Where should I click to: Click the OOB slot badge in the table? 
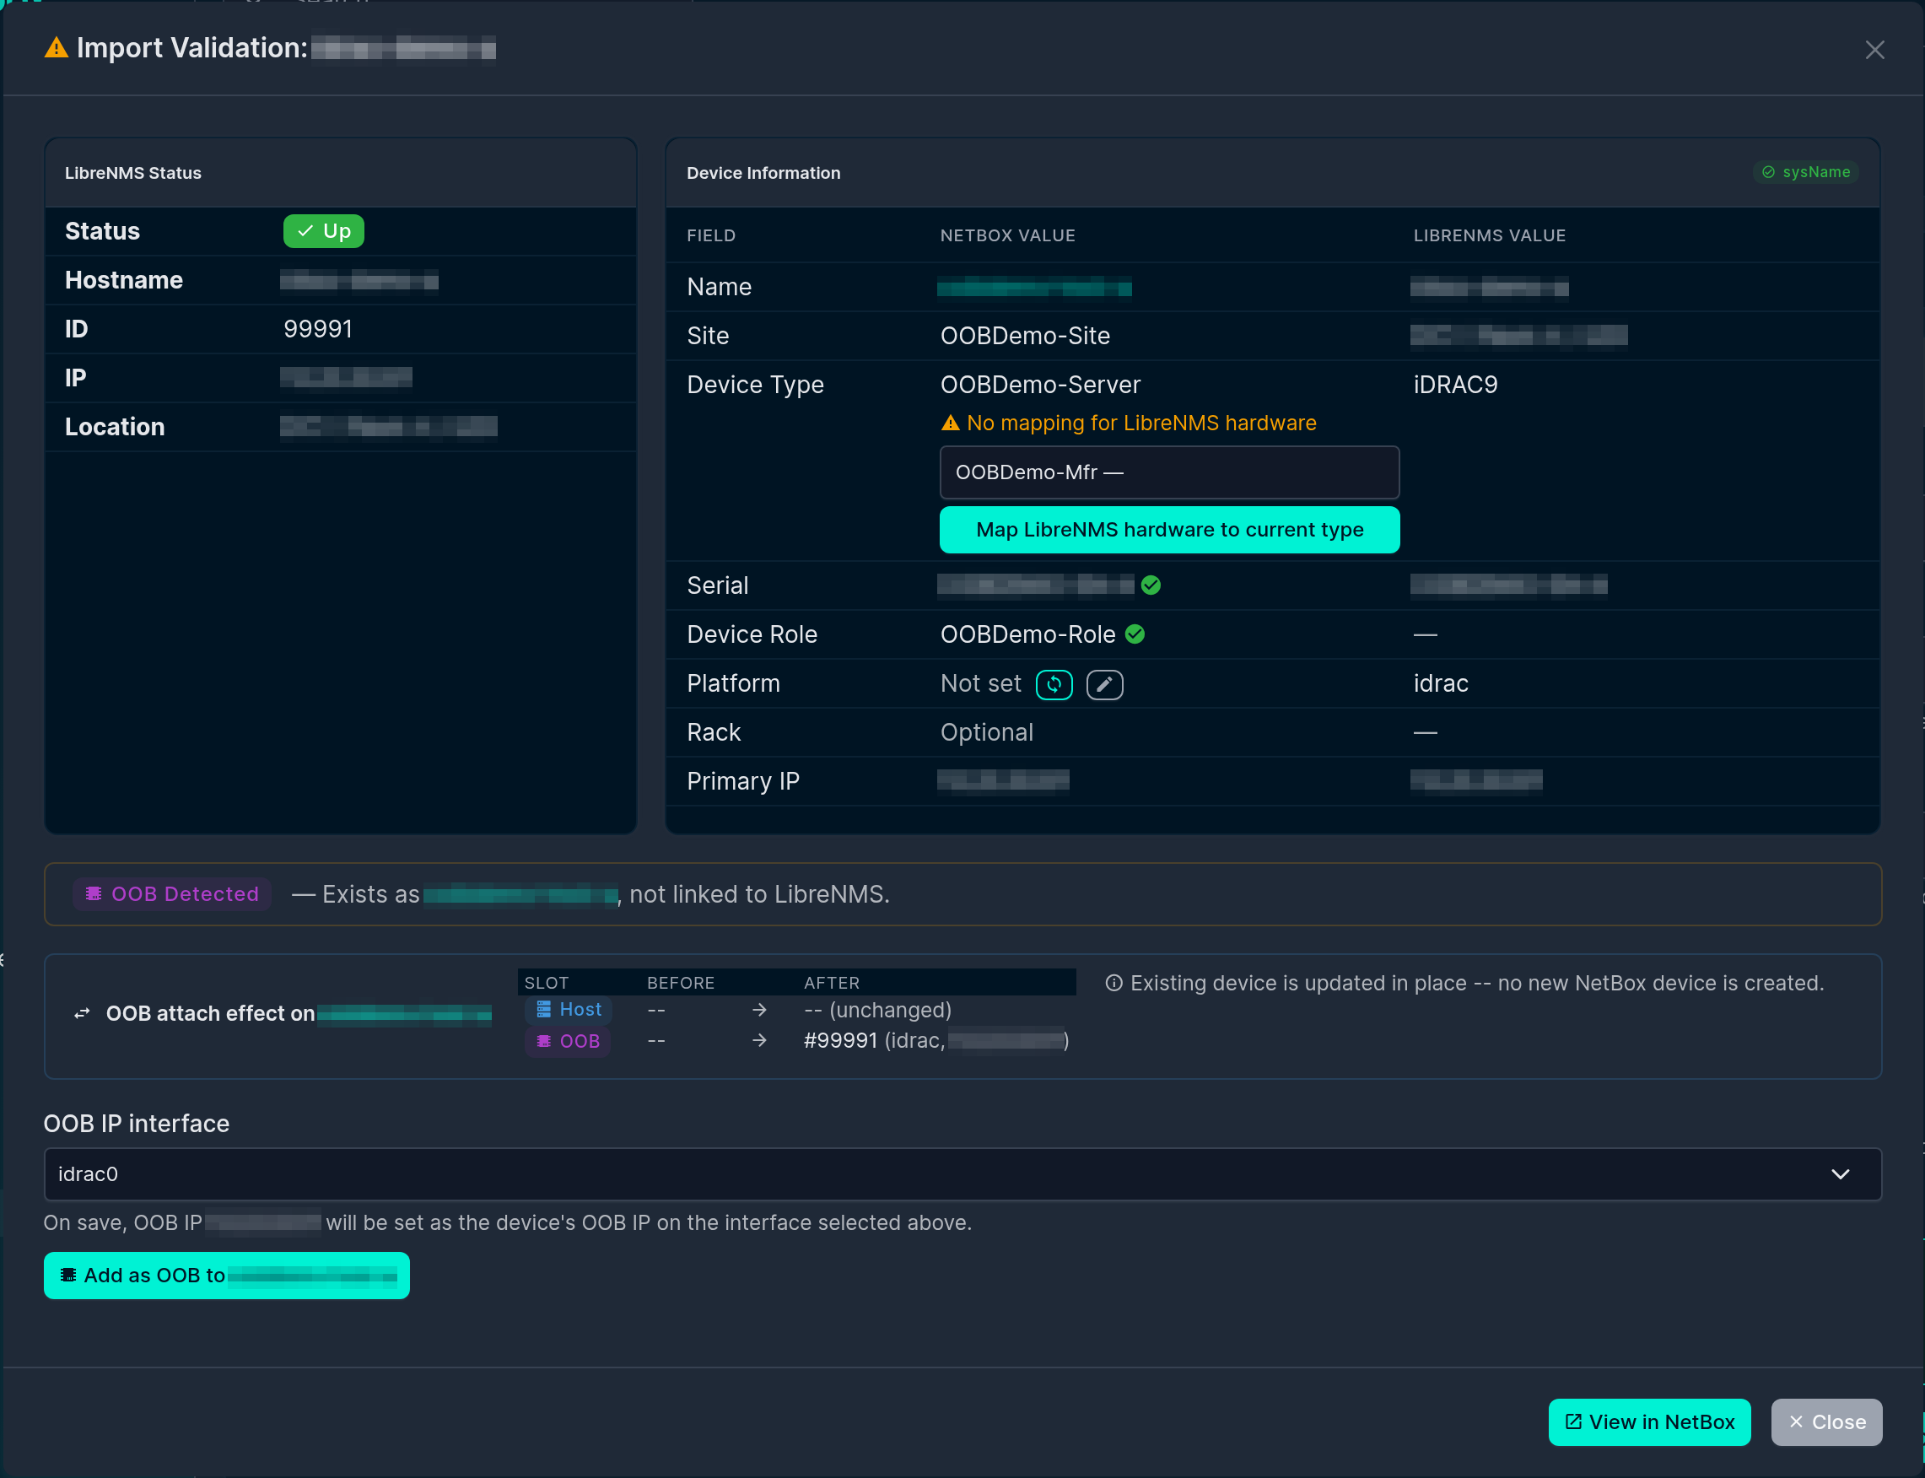pyautogui.click(x=569, y=1041)
